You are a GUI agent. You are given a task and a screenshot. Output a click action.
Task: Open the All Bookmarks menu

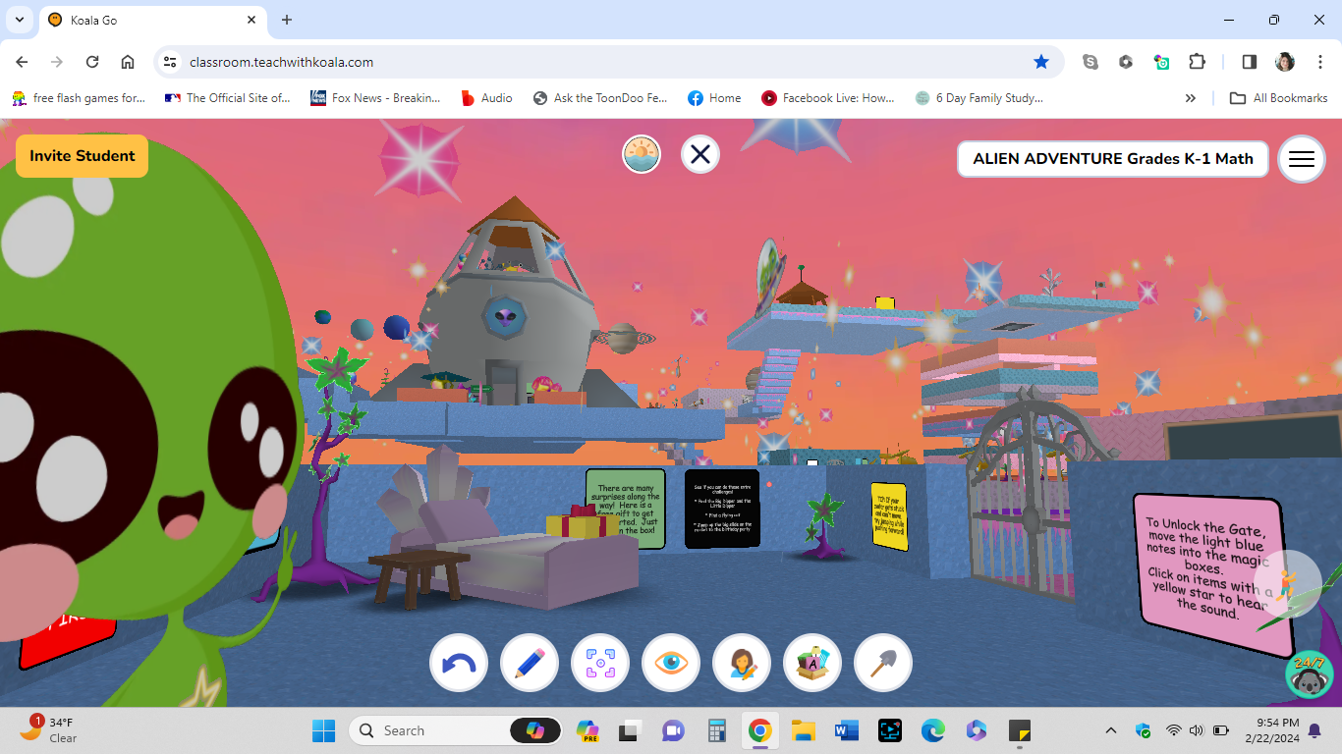[x=1278, y=97]
